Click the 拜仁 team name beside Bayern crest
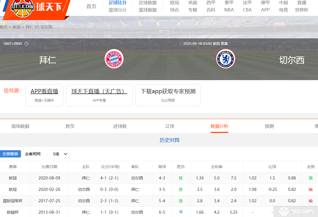The height and width of the screenshot is (217, 318). 48,60
